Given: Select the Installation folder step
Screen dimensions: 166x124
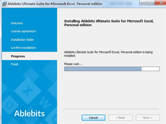Looking at the screenshot, I should (22, 40).
